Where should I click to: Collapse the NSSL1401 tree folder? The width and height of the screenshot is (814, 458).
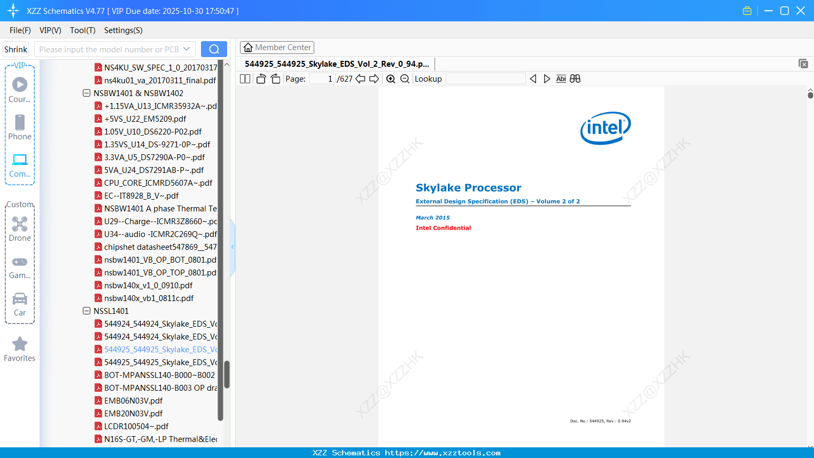coord(87,311)
